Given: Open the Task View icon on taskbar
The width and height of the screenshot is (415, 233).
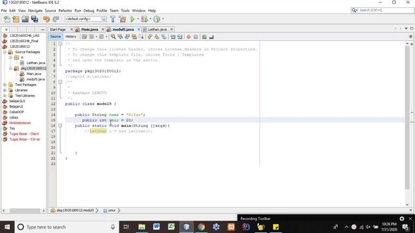Looking at the screenshot, I should click(x=126, y=227).
